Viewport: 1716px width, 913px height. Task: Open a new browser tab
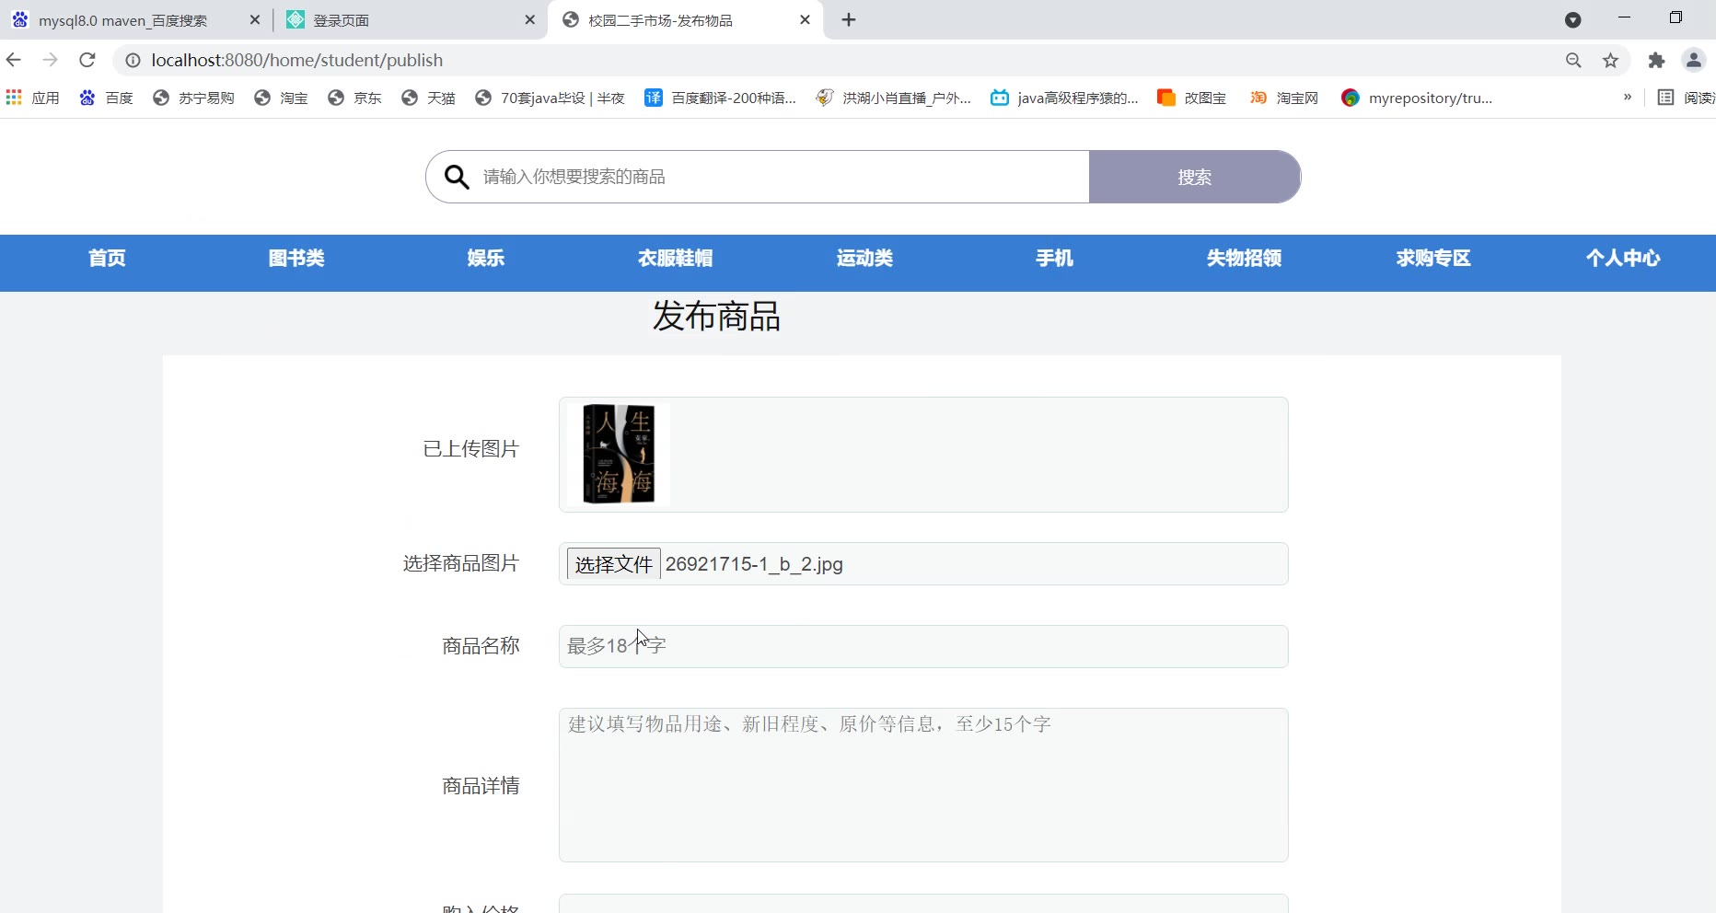(x=849, y=19)
